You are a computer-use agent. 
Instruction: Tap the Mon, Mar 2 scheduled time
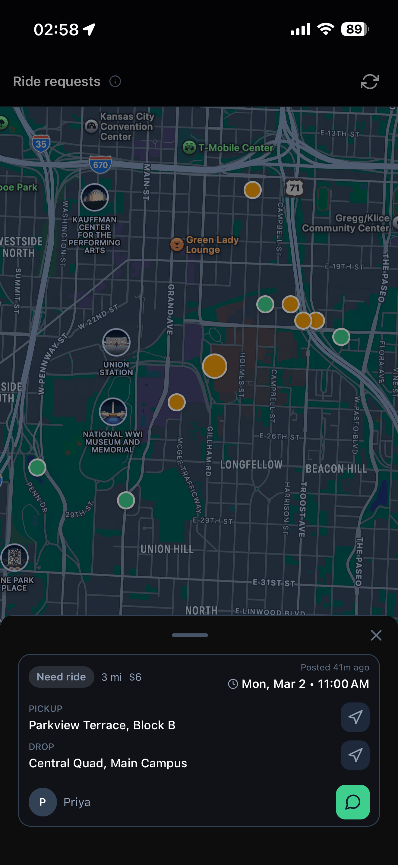pyautogui.click(x=298, y=684)
